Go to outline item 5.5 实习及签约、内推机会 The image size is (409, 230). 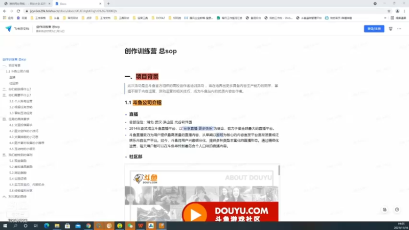pyautogui.click(x=27, y=185)
